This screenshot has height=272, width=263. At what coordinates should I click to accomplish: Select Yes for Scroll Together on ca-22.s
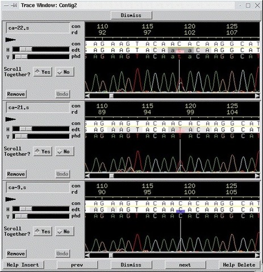pos(43,72)
